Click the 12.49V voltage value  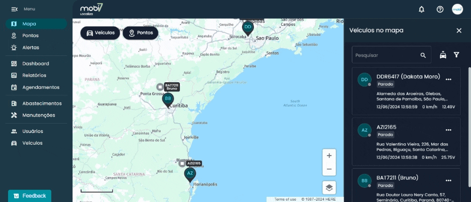pyautogui.click(x=448, y=107)
